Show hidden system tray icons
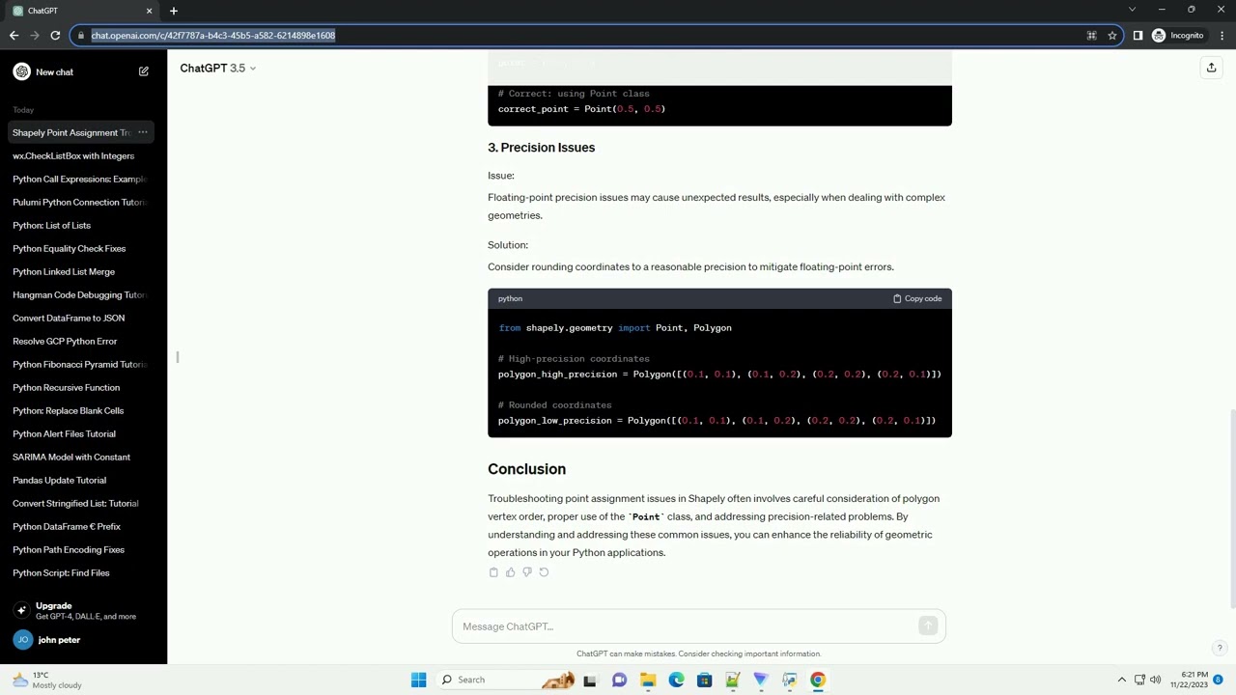 pyautogui.click(x=1121, y=680)
